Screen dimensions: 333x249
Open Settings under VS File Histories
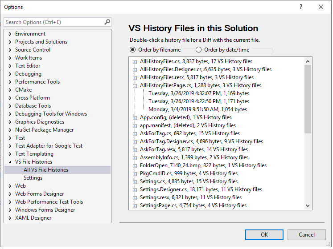coord(33,178)
